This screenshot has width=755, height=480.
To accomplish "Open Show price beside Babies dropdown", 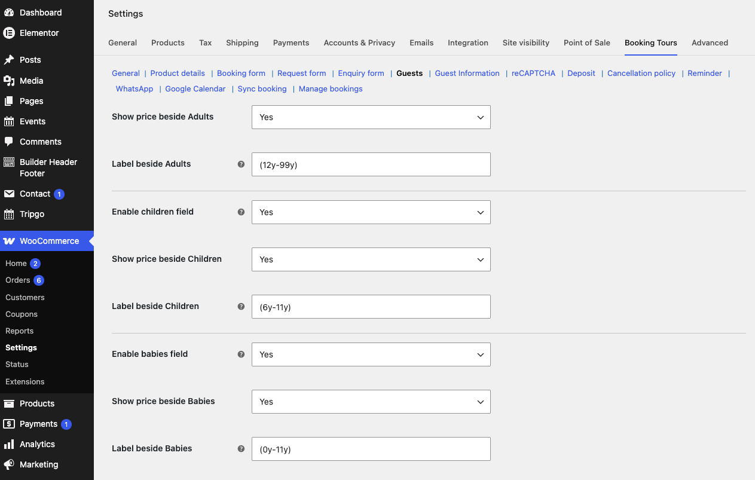I will click(371, 402).
